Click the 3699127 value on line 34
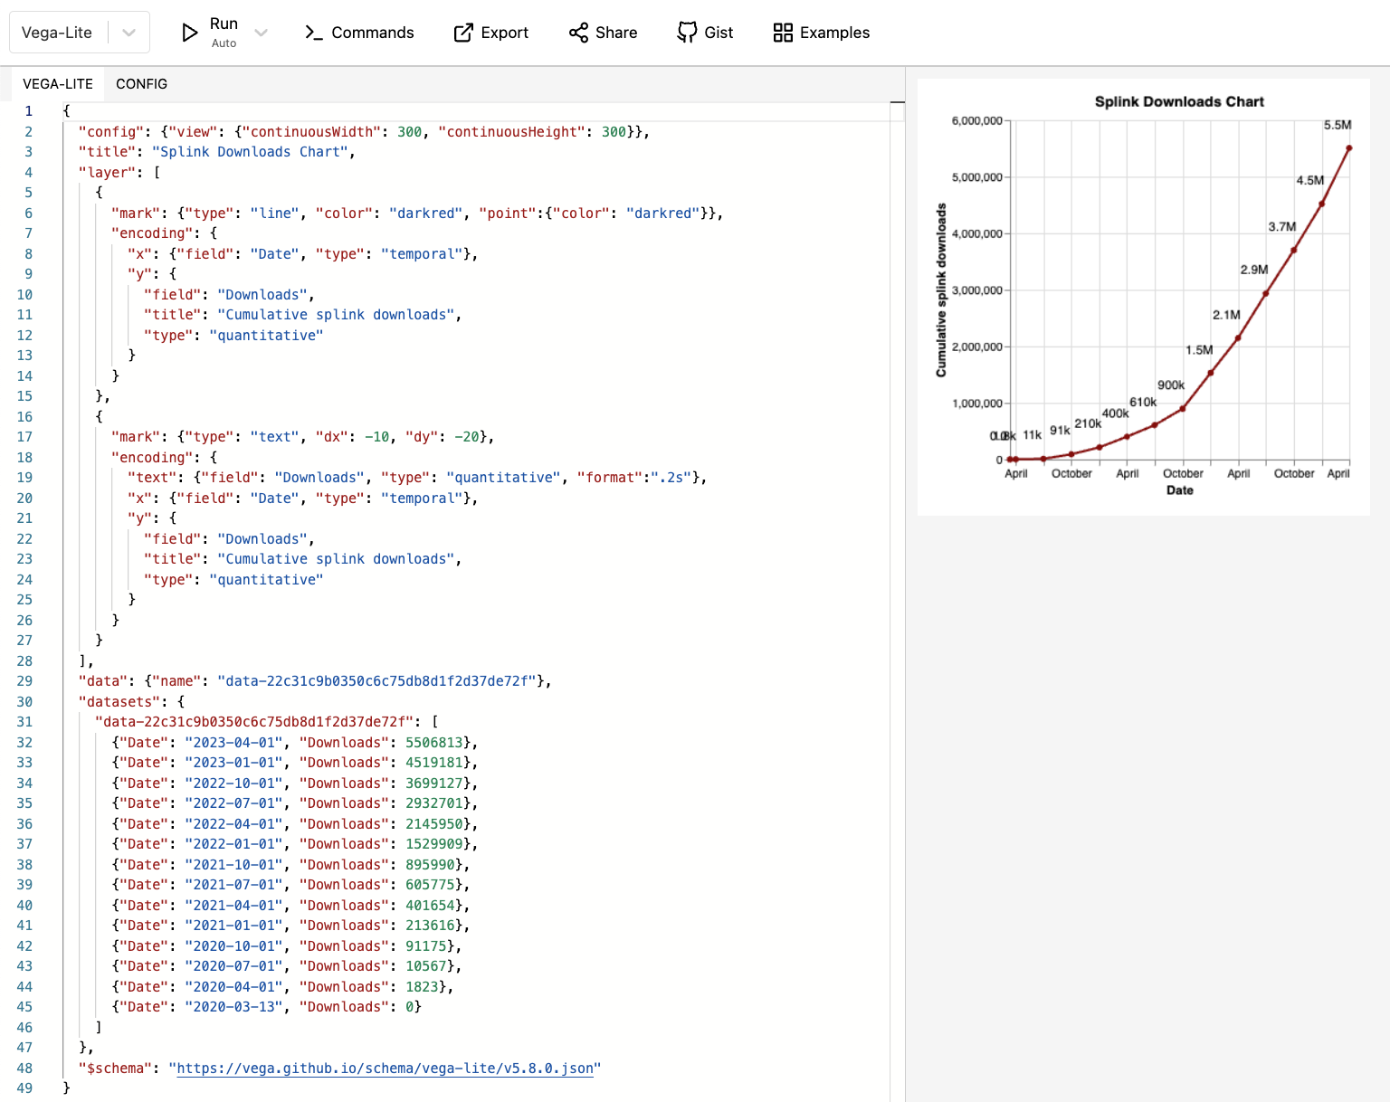This screenshot has width=1390, height=1102. point(433,784)
